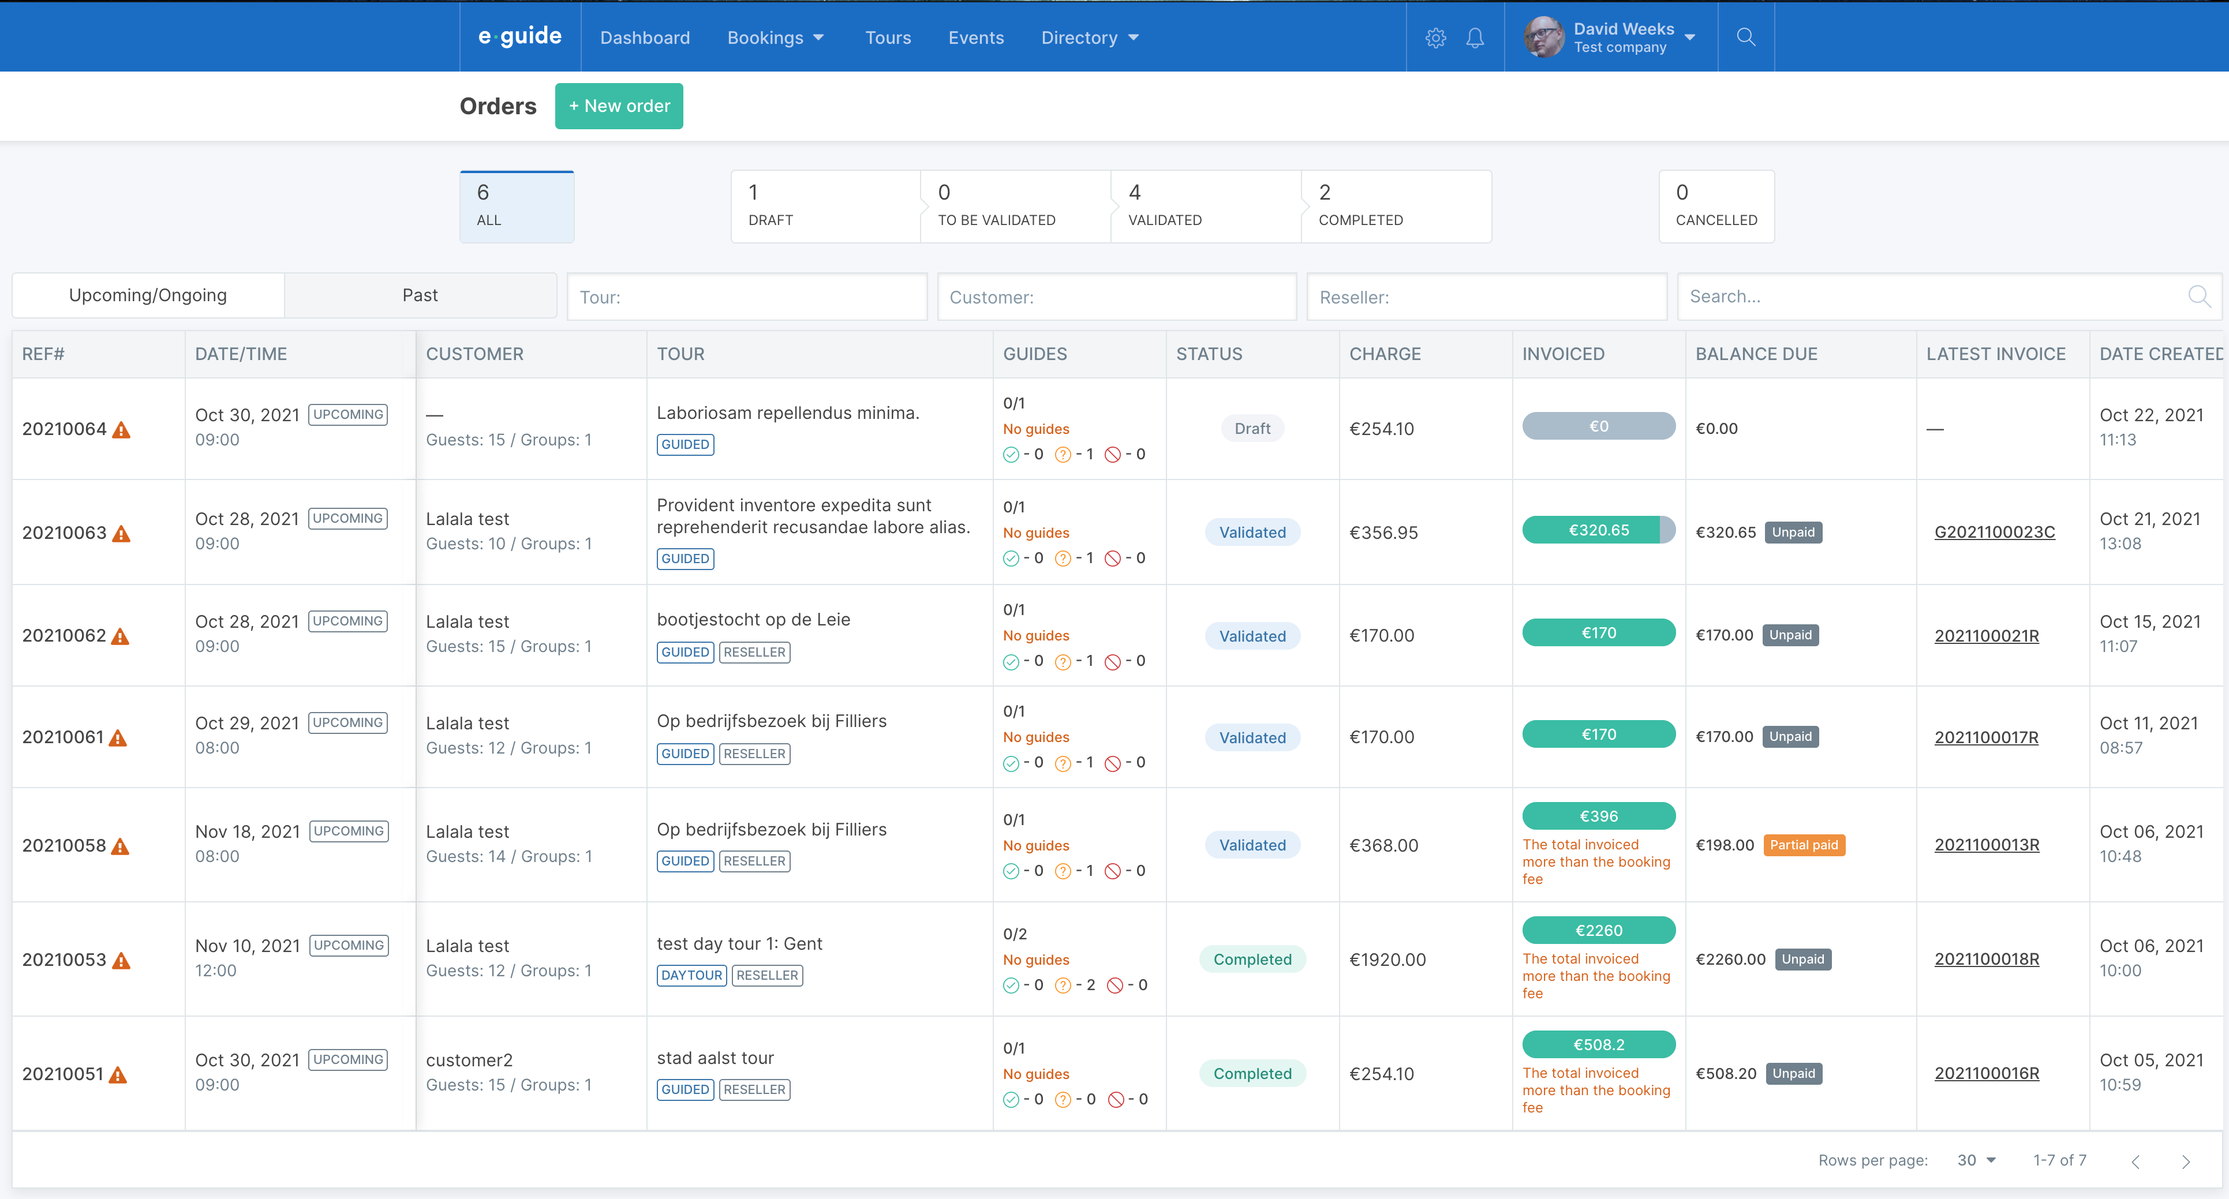The height and width of the screenshot is (1199, 2229).
Task: Open the Dashboard menu item
Action: point(645,37)
